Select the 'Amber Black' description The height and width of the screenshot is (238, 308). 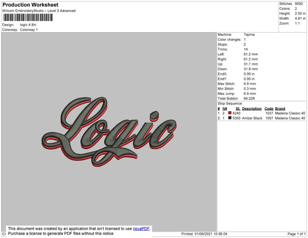252,118
